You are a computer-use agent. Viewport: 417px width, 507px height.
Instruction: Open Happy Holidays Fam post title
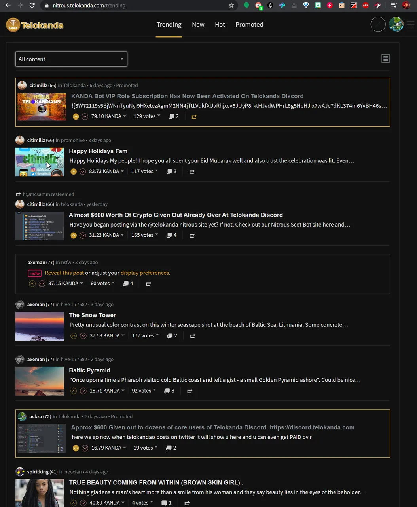click(98, 151)
